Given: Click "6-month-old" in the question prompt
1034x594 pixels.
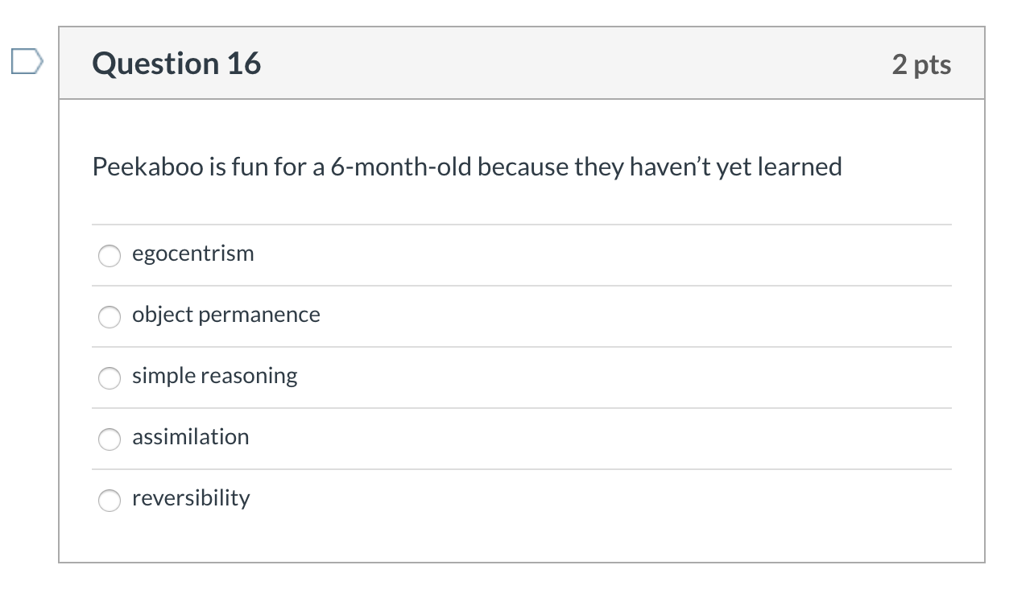Looking at the screenshot, I should click(401, 167).
